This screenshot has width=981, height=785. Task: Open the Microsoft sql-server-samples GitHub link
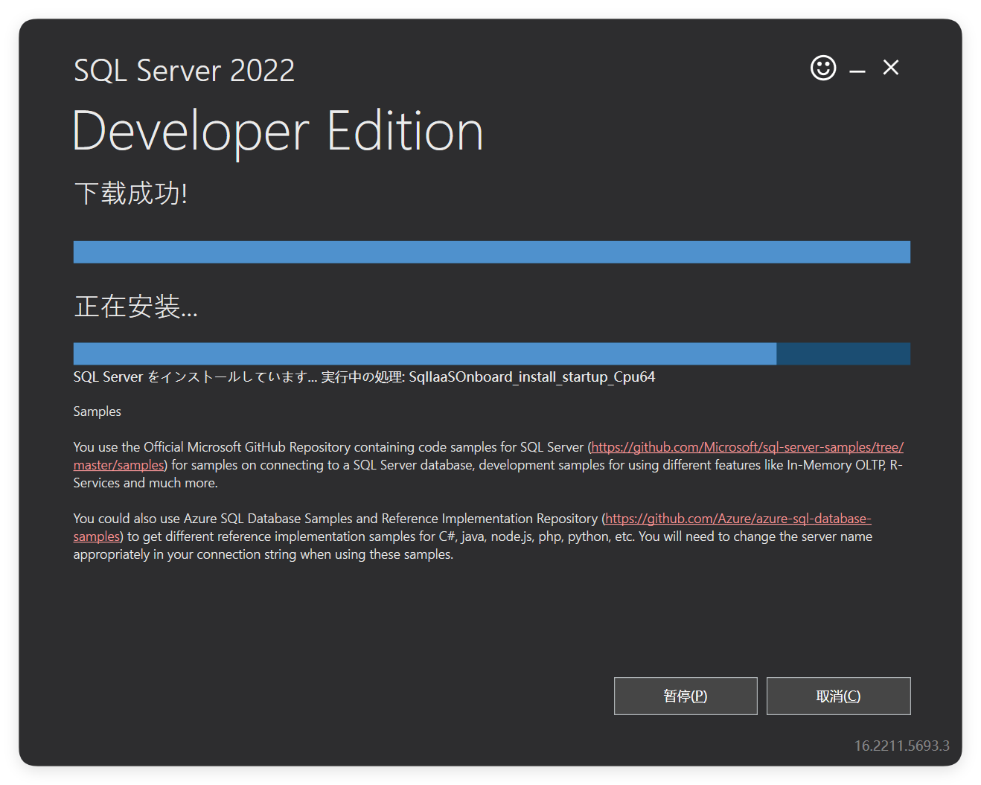tap(747, 447)
